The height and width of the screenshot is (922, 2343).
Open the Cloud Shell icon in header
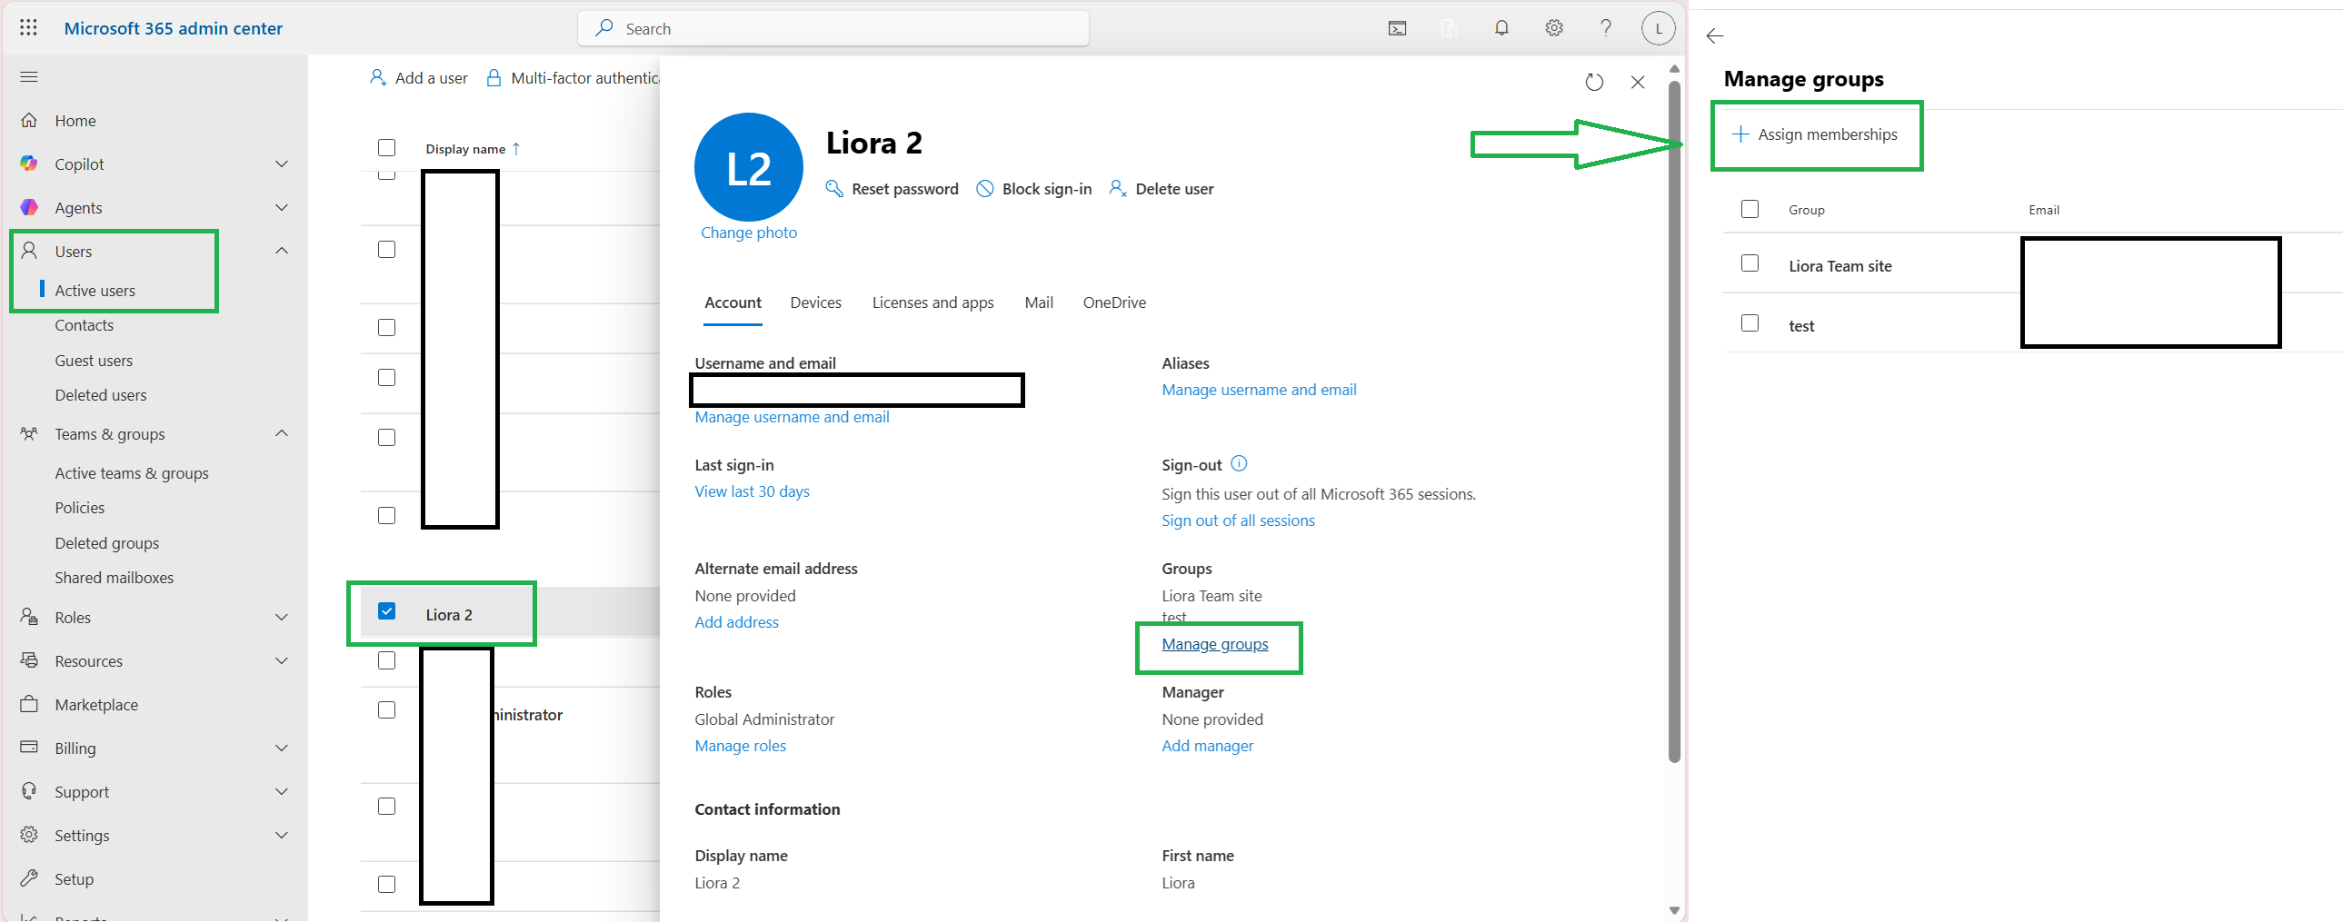point(1397,28)
